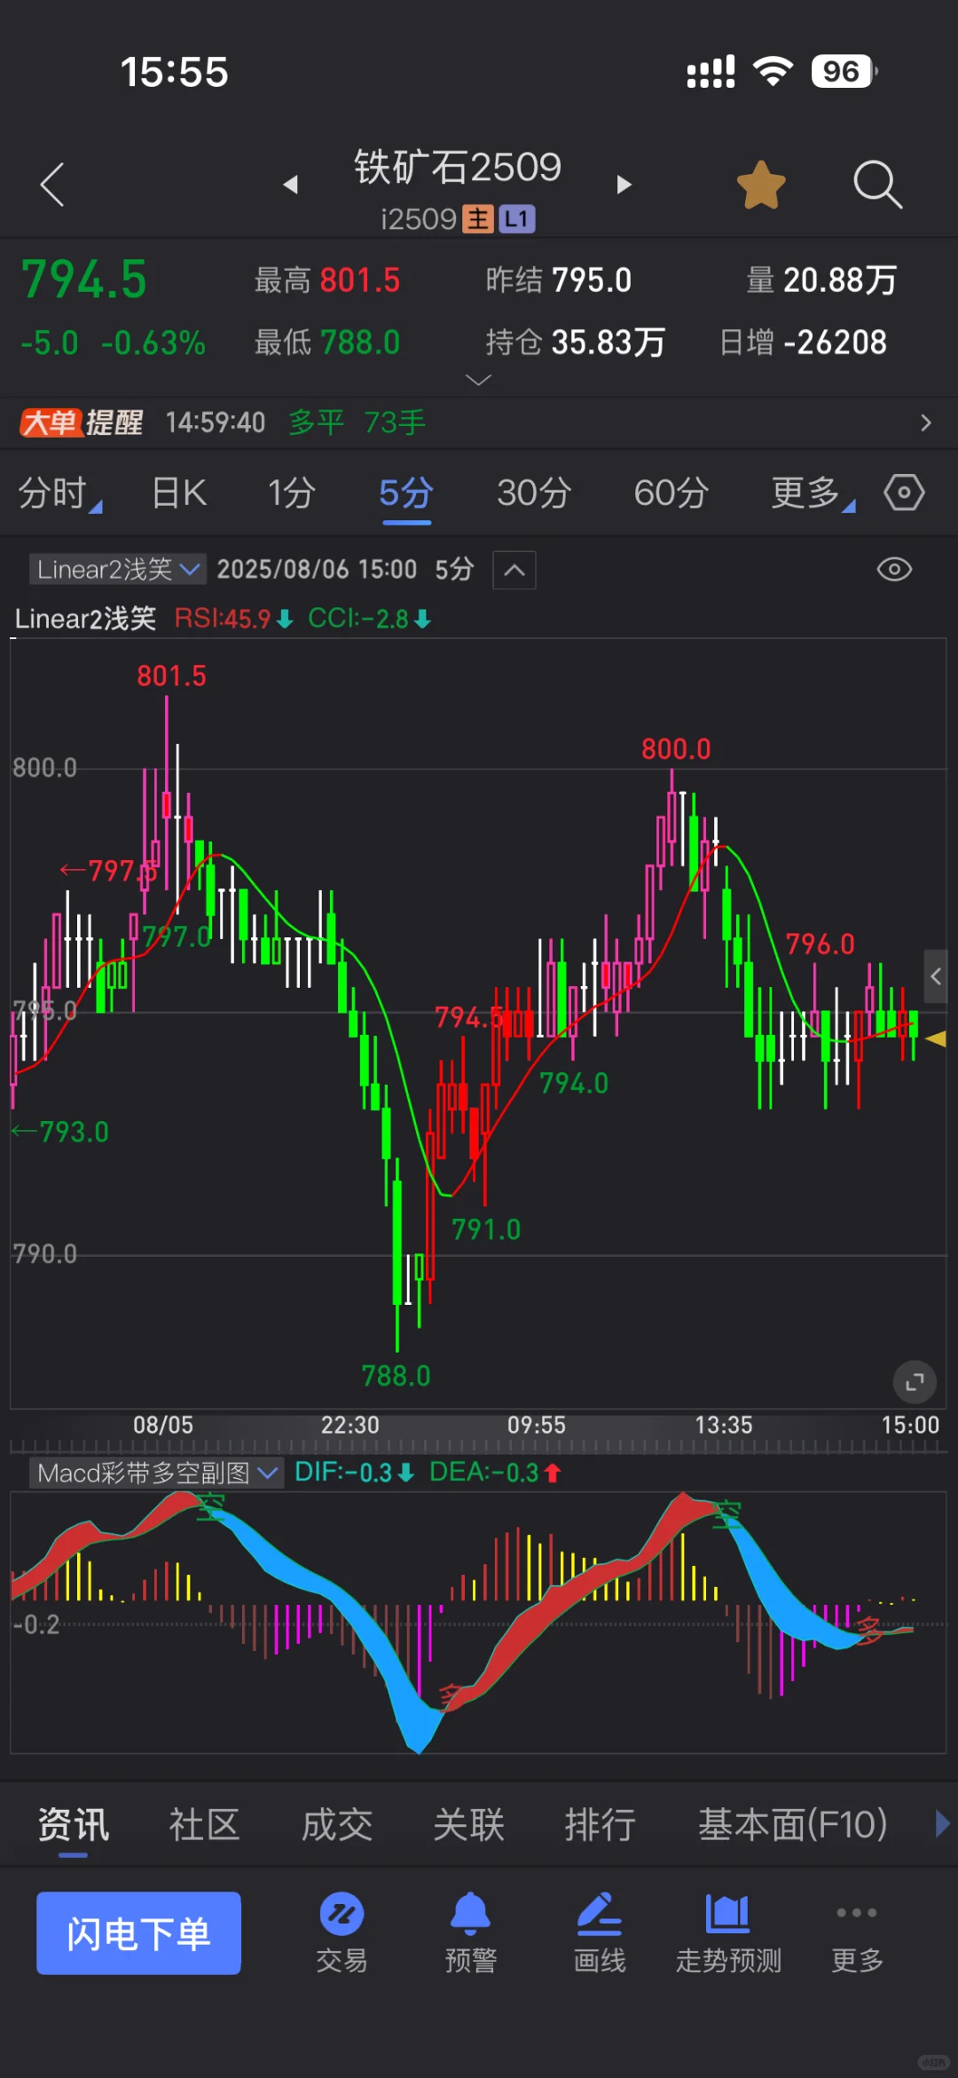The height and width of the screenshot is (2078, 958).
Task: Switch to 30分 chart tab
Action: [534, 493]
